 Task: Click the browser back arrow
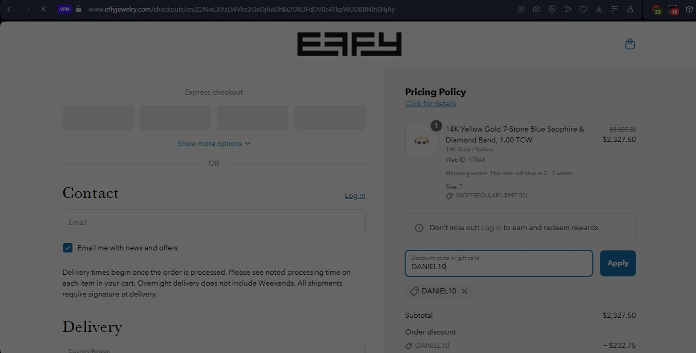[x=9, y=9]
